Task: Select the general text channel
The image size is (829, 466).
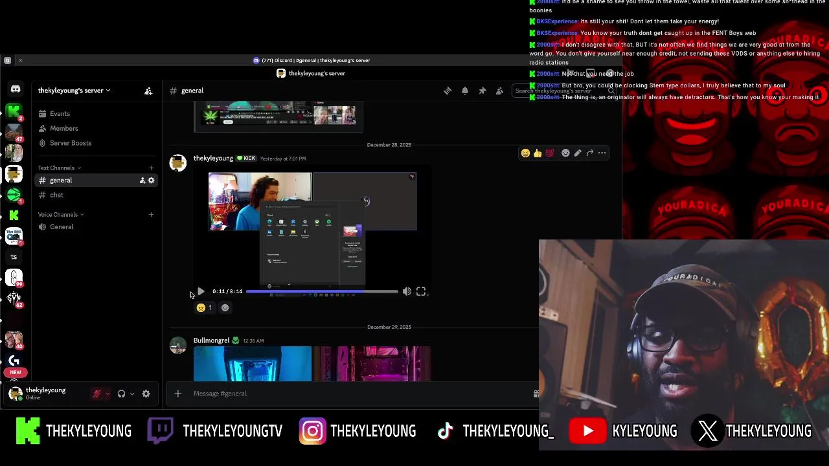Action: (97, 181)
